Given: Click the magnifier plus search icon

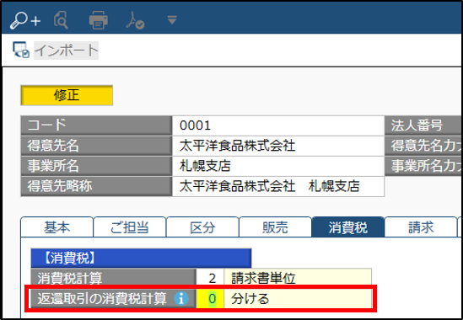Looking at the screenshot, I should 25,20.
